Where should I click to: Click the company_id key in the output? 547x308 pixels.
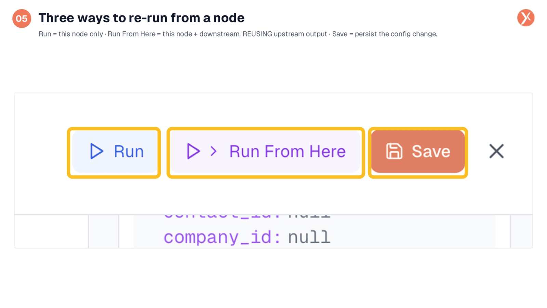(x=222, y=237)
